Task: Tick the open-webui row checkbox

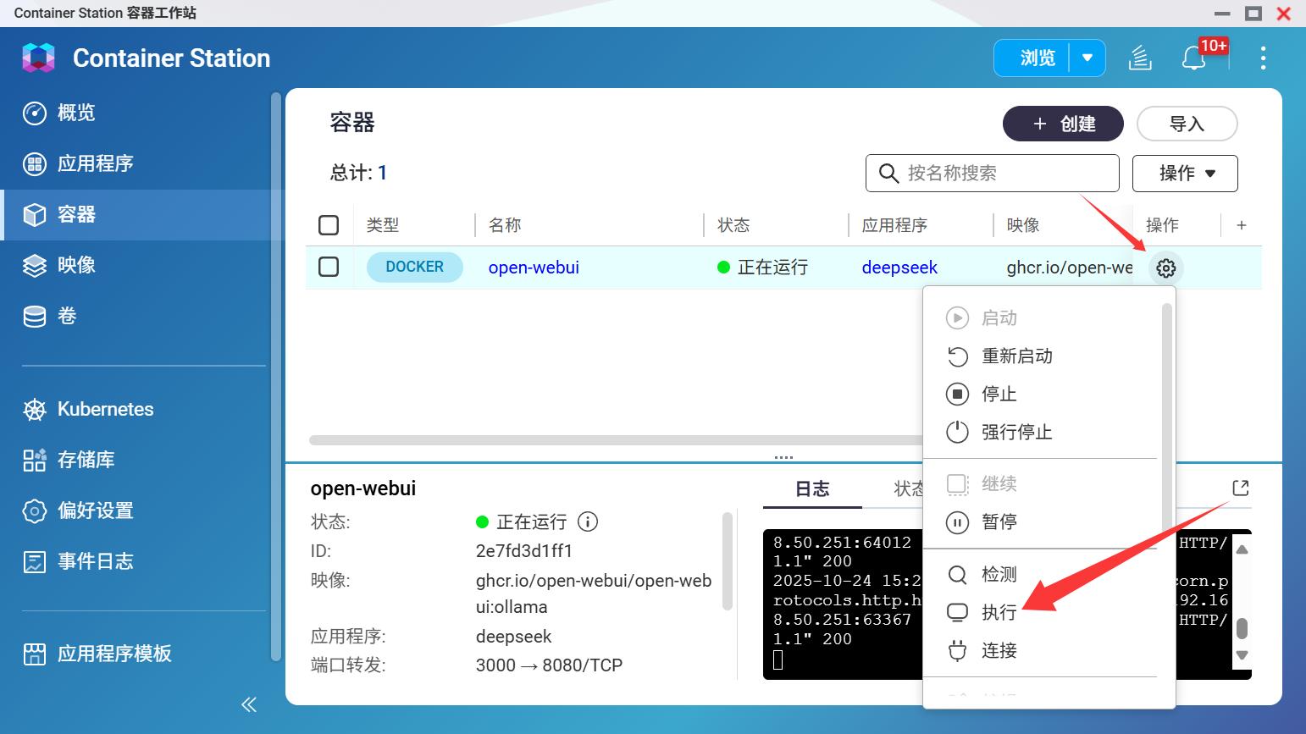Action: click(329, 267)
